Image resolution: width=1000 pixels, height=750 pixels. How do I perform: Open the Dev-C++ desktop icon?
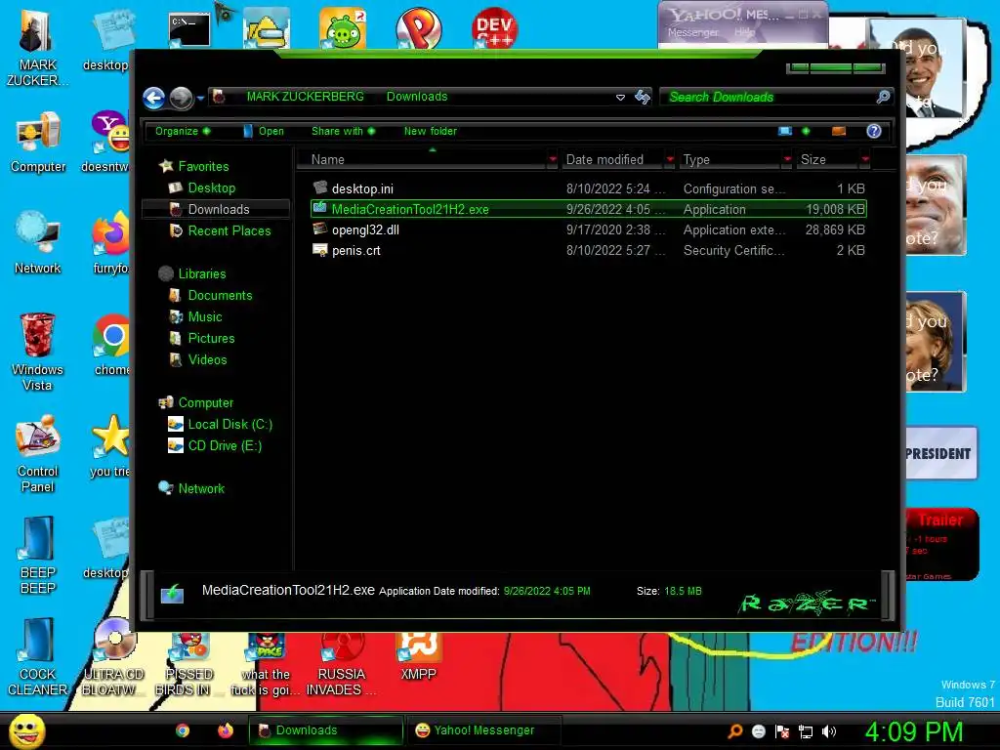point(494,28)
